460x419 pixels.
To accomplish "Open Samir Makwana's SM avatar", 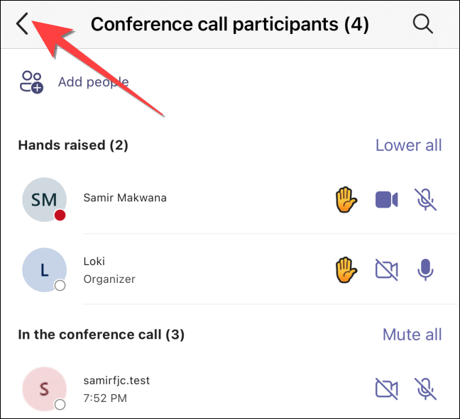I will pos(44,199).
